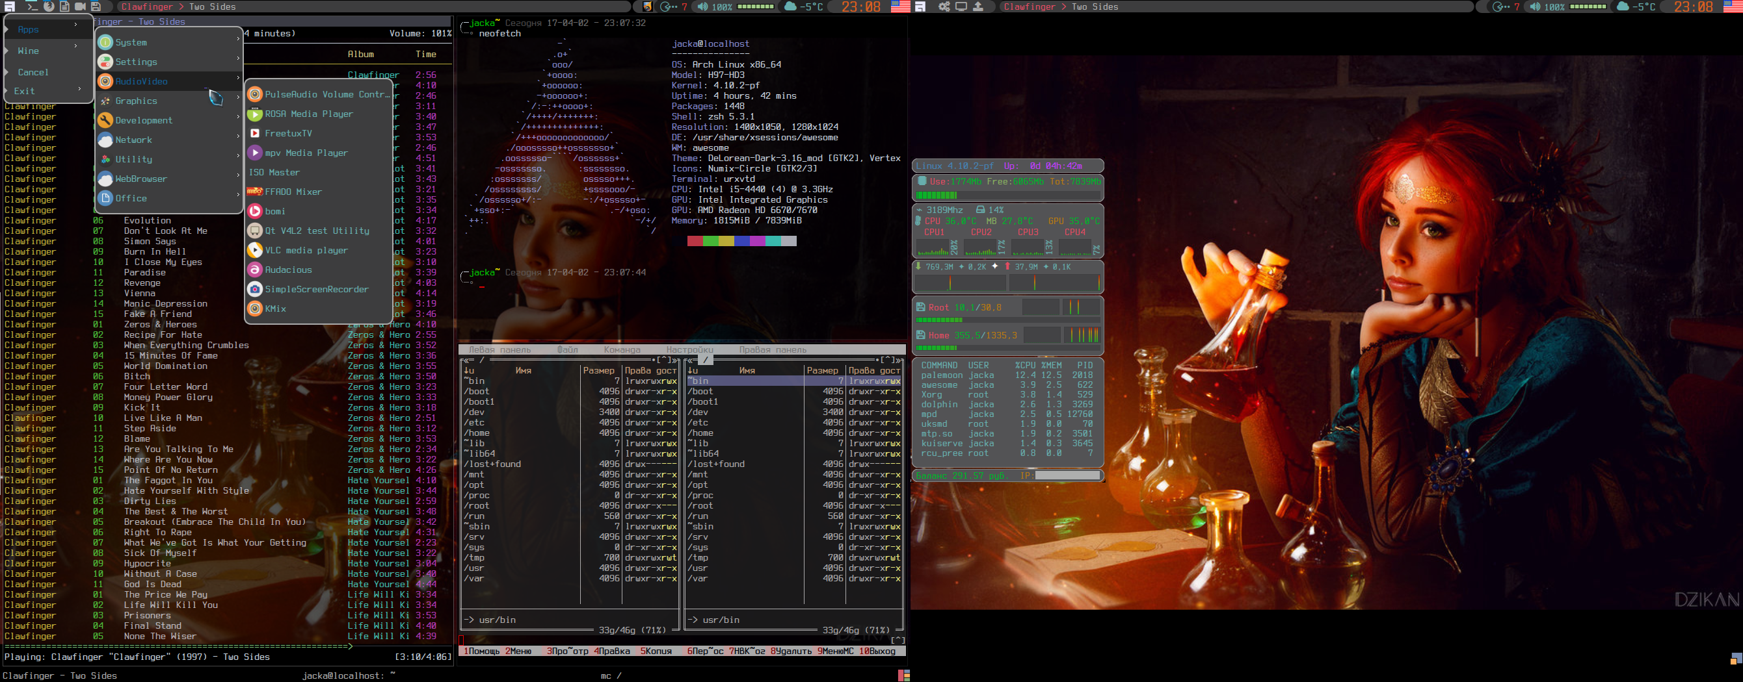Open the Команда menu in Midnight Commander
This screenshot has height=682, width=1743.
coord(622,349)
